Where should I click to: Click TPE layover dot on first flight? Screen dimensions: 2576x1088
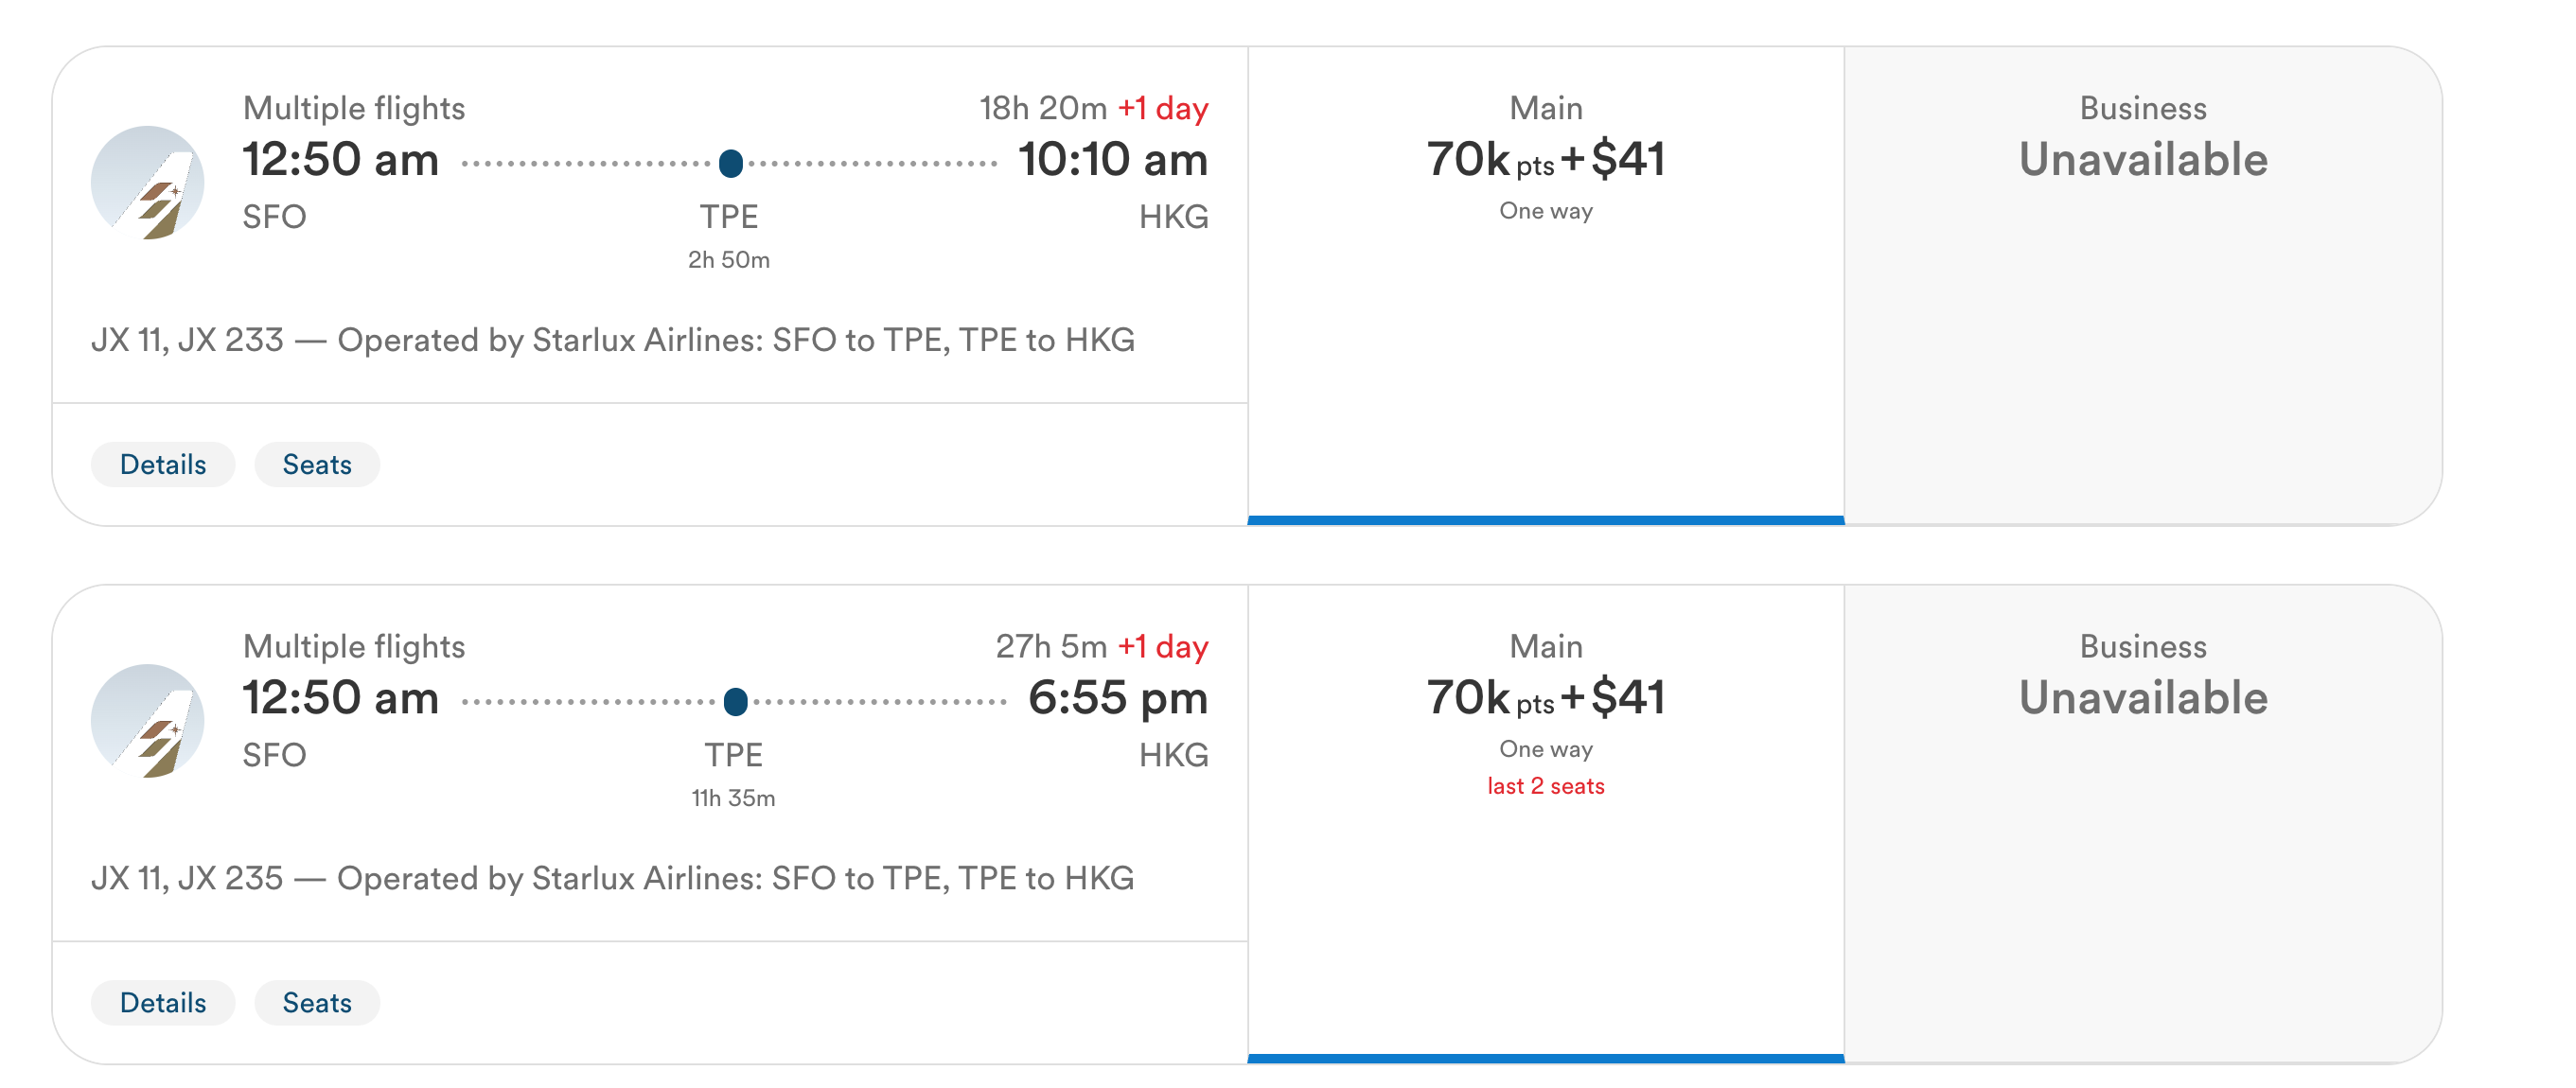tap(731, 163)
